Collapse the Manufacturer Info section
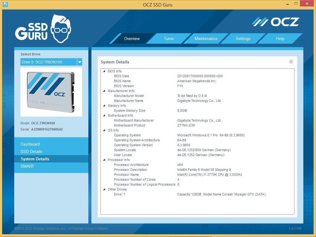 point(104,91)
